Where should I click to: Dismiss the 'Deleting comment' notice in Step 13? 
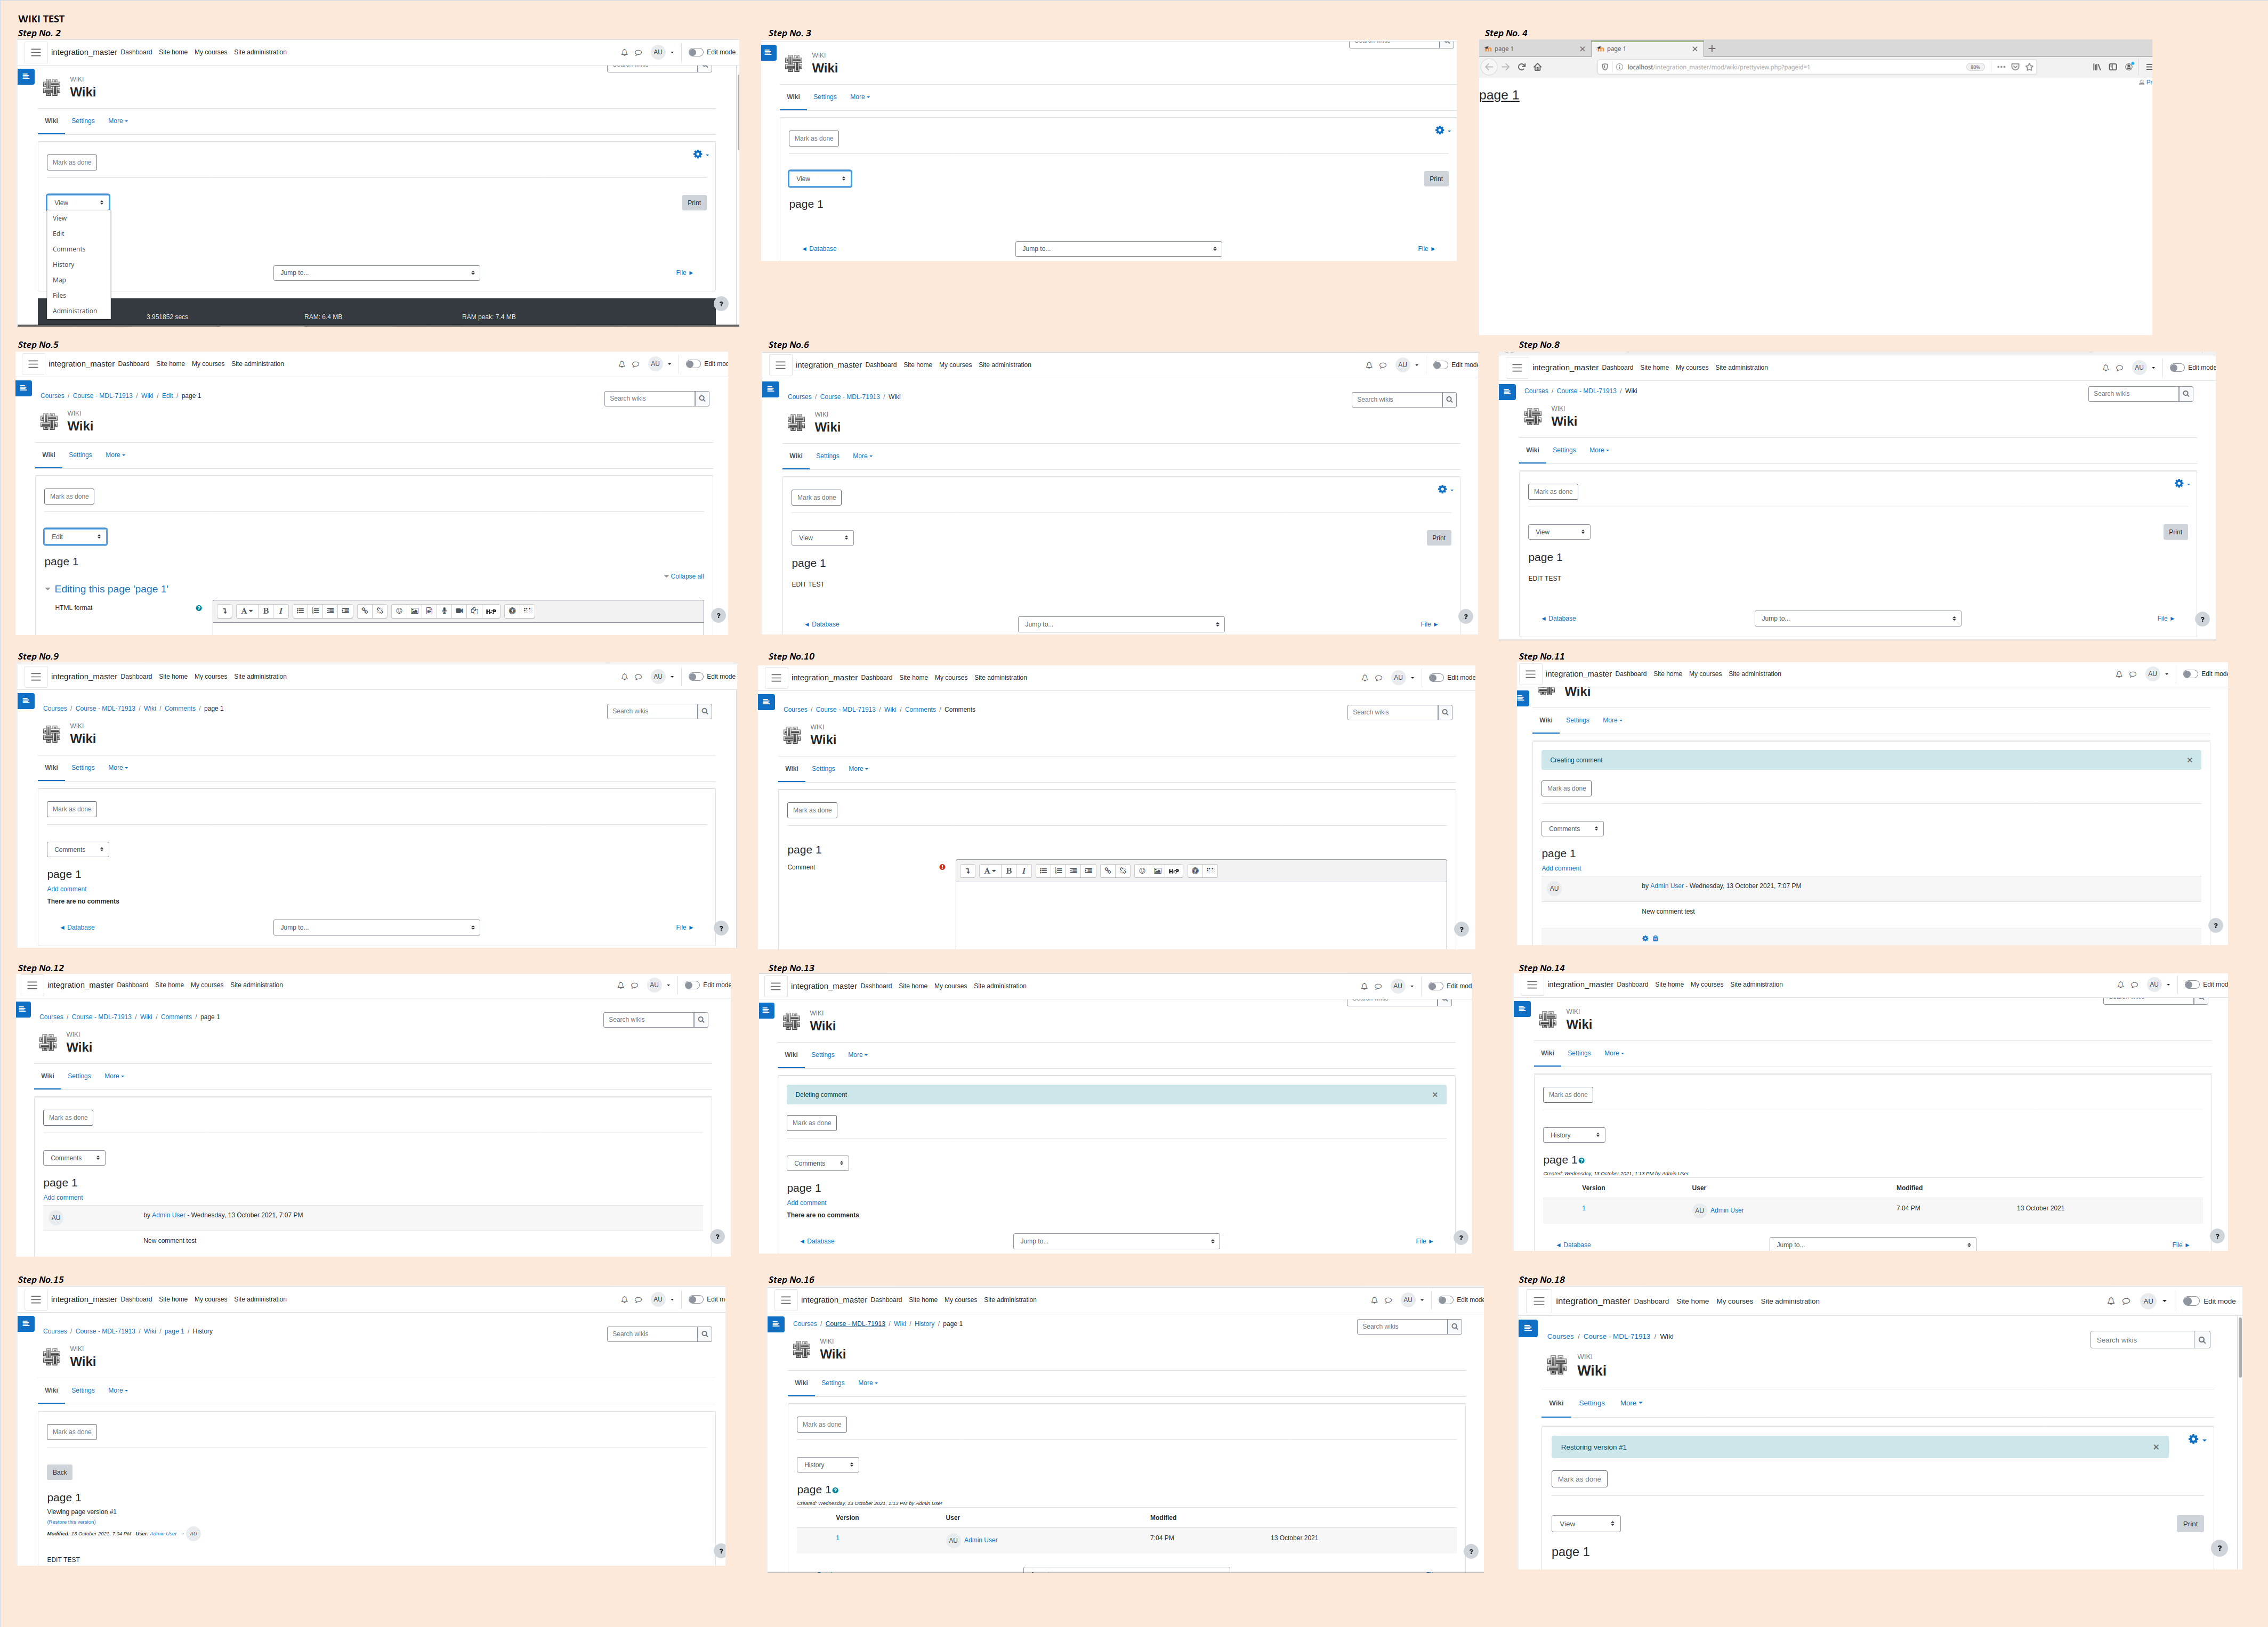[x=1435, y=1094]
